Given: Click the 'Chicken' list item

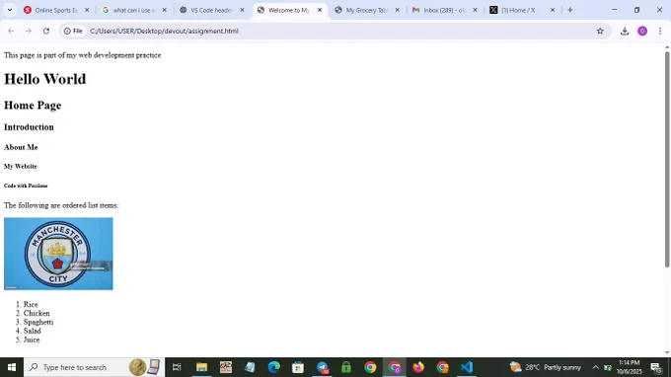Looking at the screenshot, I should pyautogui.click(x=37, y=313).
